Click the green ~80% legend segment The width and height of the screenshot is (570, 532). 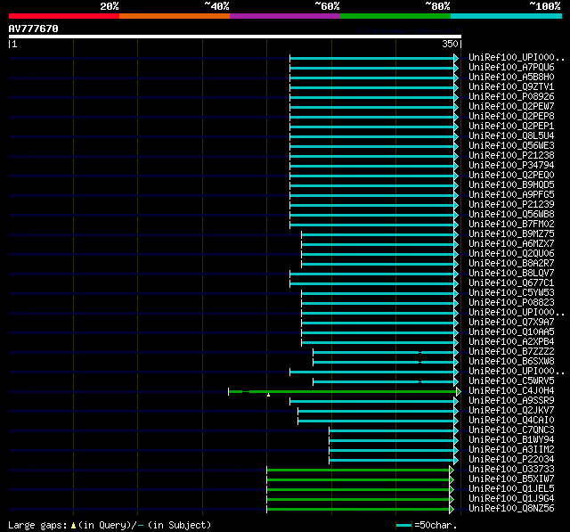coord(395,16)
